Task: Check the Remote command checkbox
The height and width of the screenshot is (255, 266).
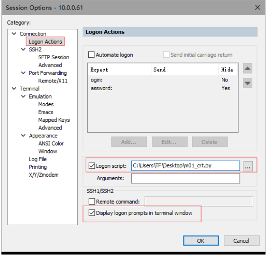Action: 92,201
